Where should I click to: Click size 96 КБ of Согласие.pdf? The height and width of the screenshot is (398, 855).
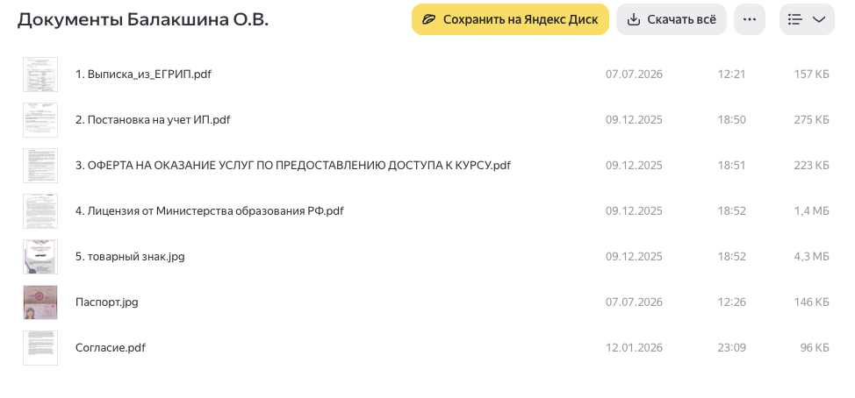[815, 348]
